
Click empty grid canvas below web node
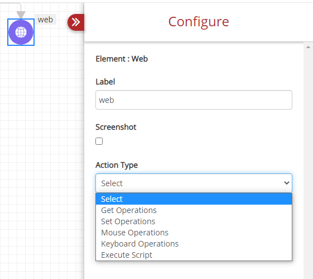coord(40,160)
